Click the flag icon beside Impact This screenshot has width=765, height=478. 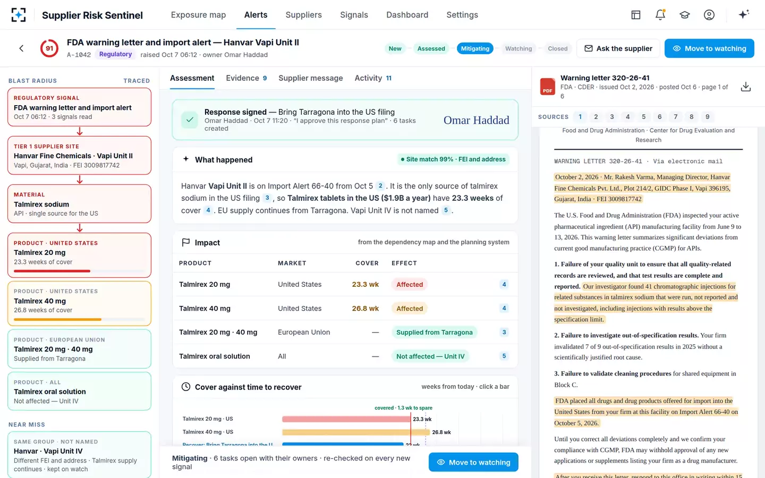point(186,242)
